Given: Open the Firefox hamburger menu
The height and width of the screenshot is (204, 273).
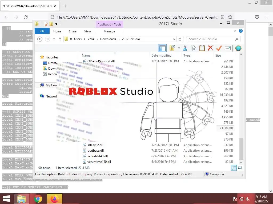Looking at the screenshot, I should coord(267,17).
